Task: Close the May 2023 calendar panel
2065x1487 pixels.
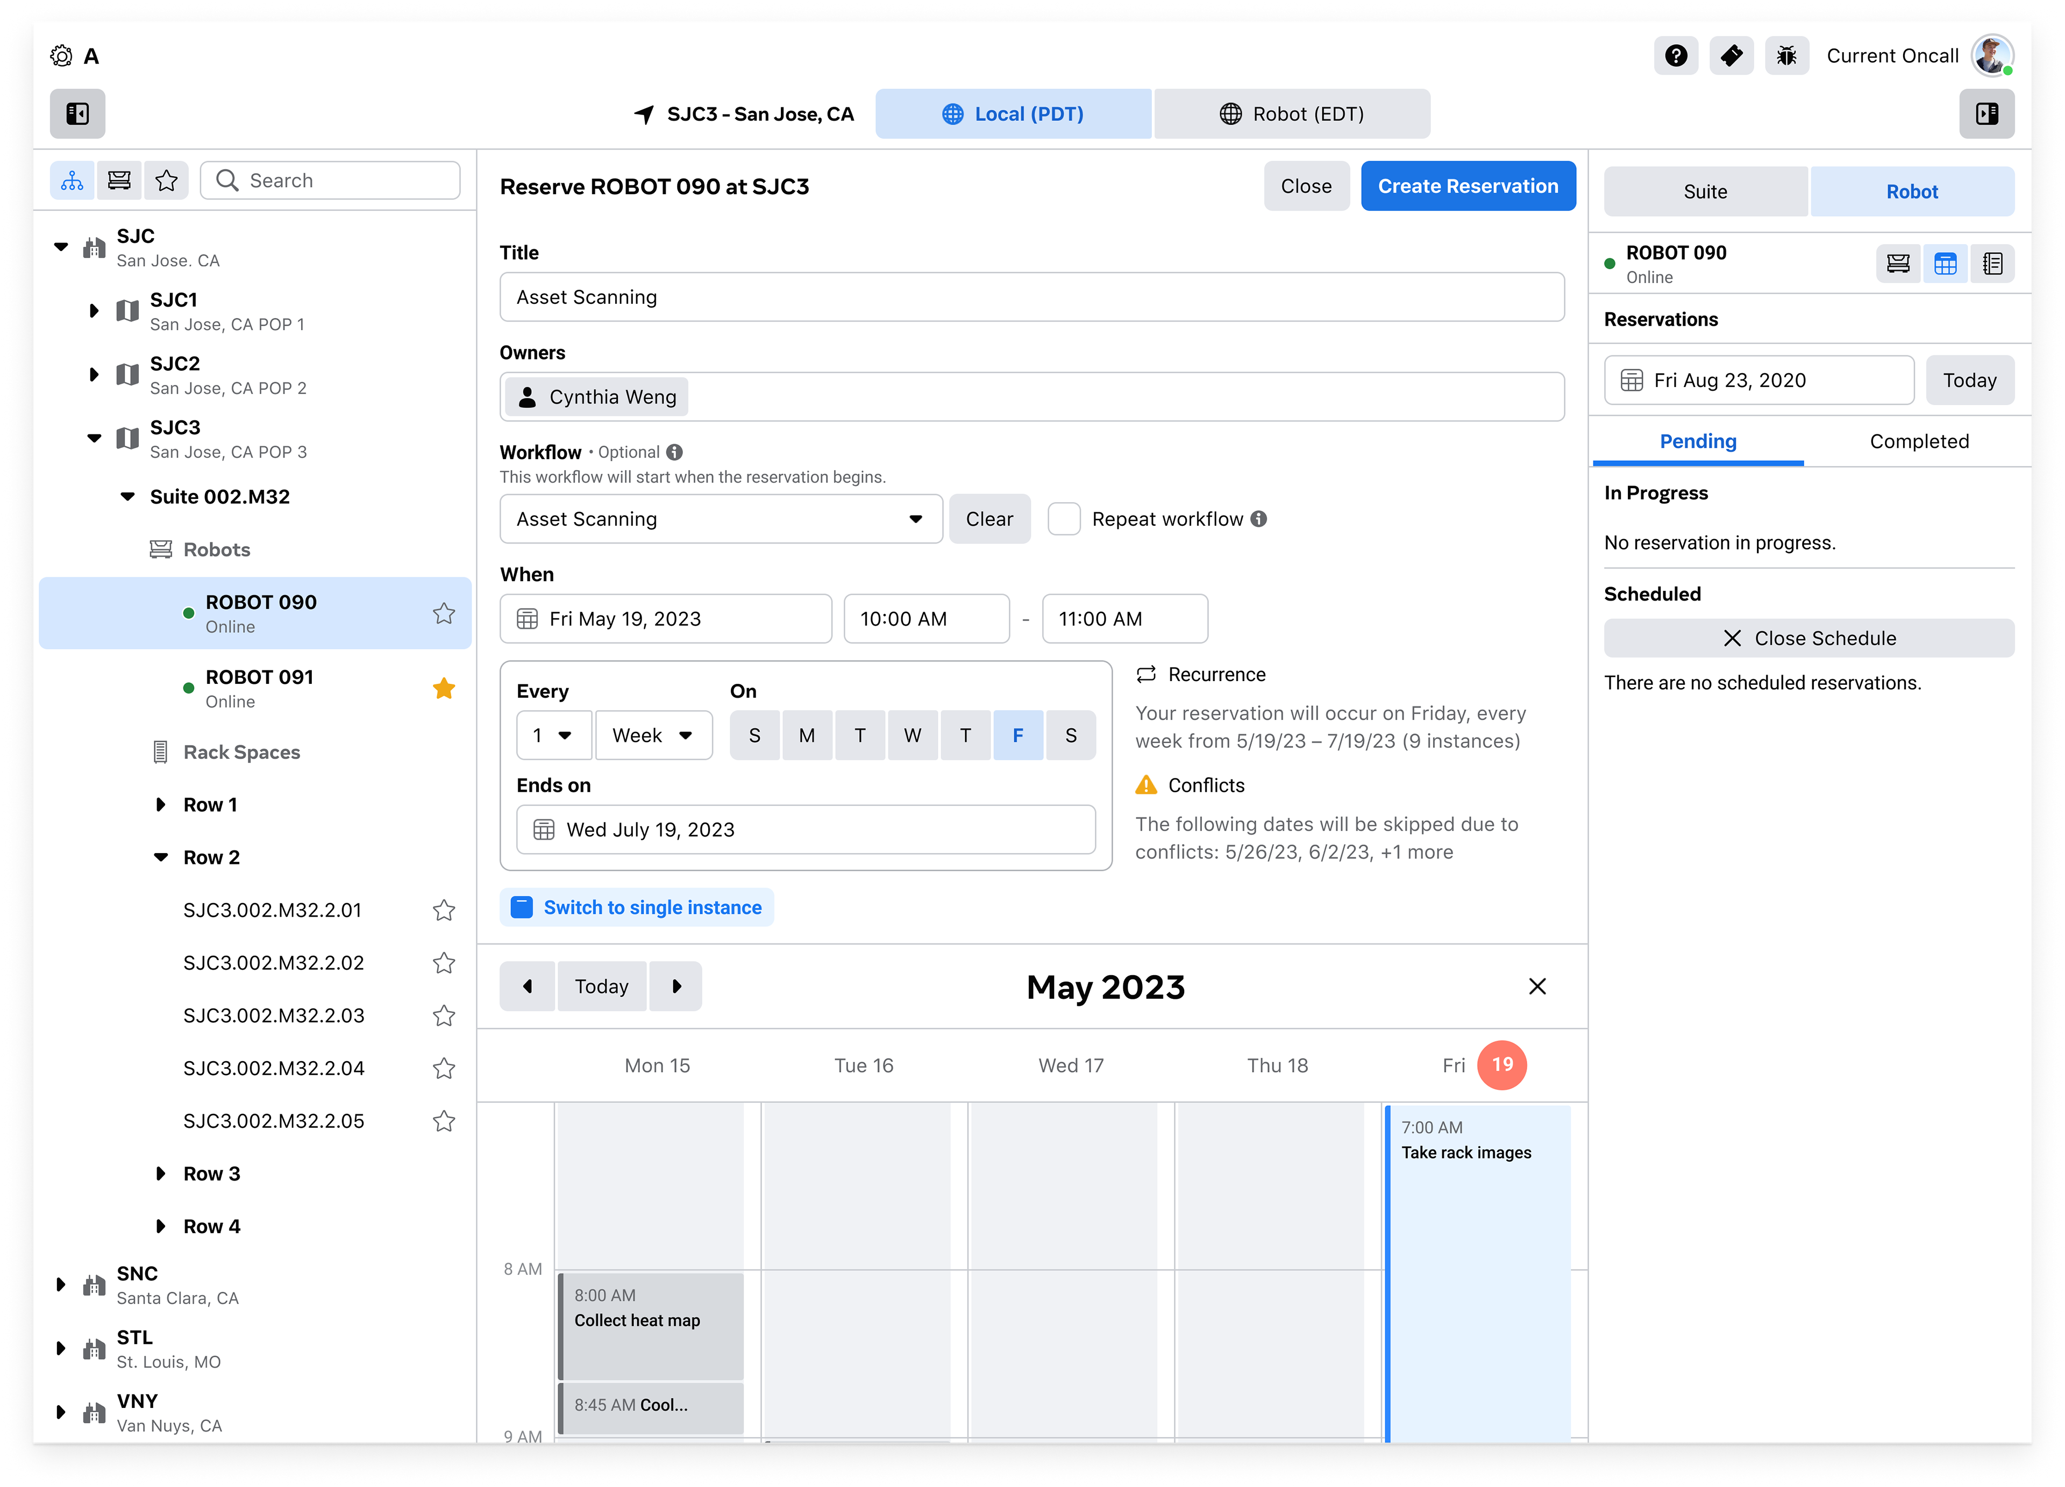Action: click(1538, 986)
